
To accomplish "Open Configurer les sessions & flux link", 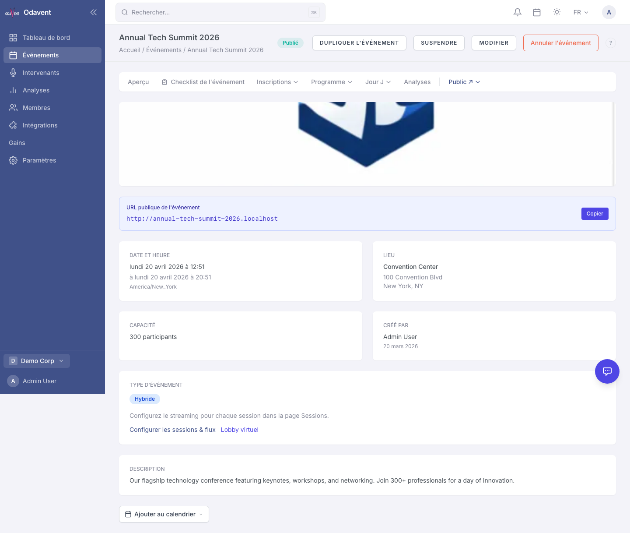I will tap(172, 430).
